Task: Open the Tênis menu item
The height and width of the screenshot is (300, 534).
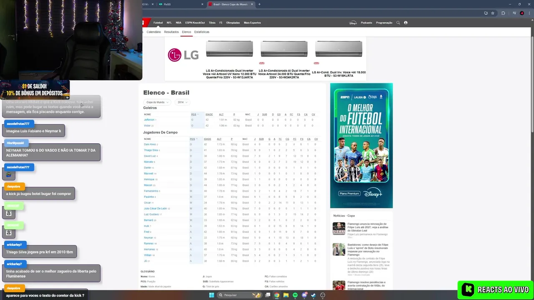Action: (x=212, y=22)
